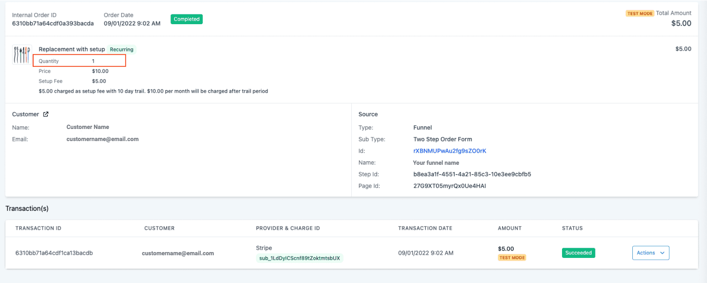Click the Actions dropdown chevron arrow
Viewport: 707px width, 283px height.
(662, 253)
